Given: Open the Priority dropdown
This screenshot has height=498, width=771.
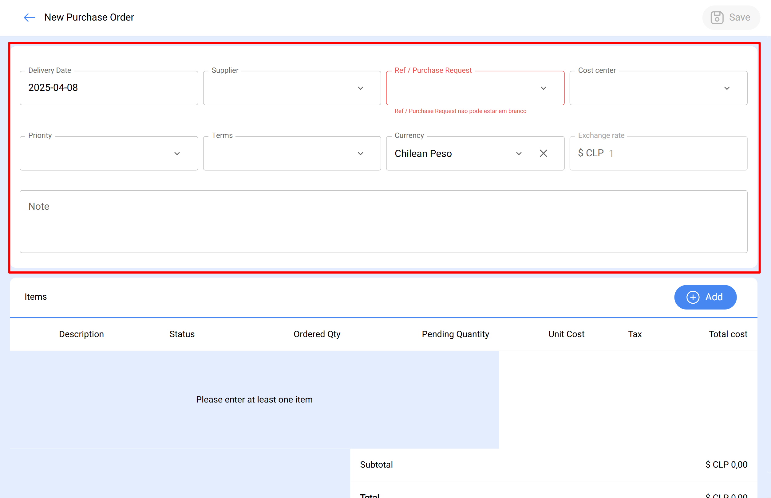Looking at the screenshot, I should pyautogui.click(x=109, y=153).
